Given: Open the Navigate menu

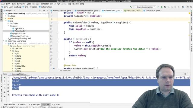Looking at the screenshot, I should click(21, 4).
